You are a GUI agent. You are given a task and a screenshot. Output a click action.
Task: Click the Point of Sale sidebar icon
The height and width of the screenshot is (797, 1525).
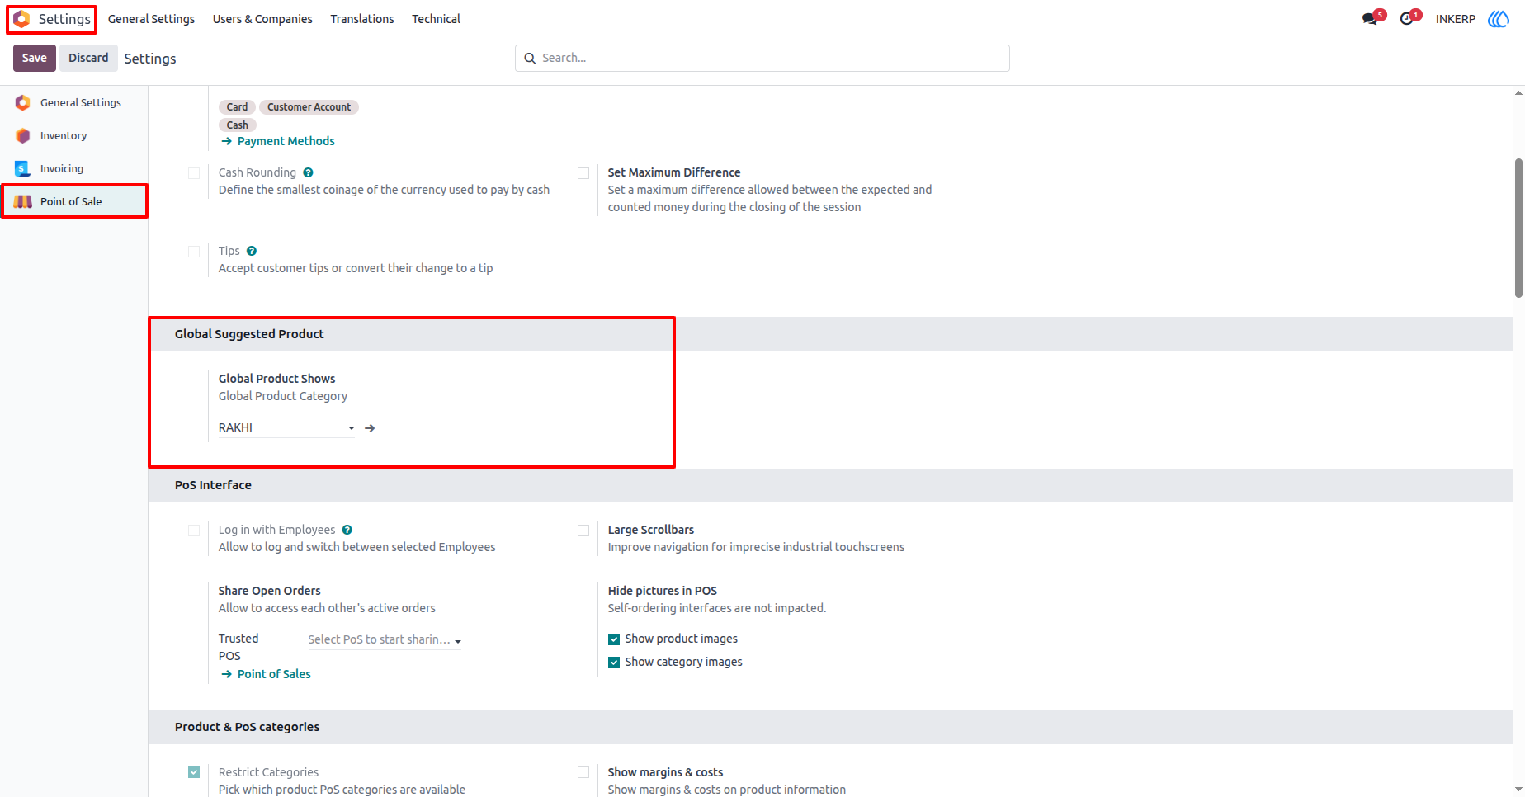[x=23, y=202]
